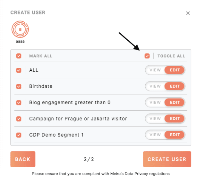Switch ALL segment to View permission
This screenshot has width=214, height=181.
155,70
